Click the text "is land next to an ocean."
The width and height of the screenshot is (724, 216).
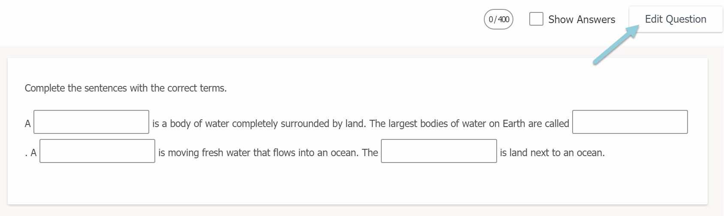pyautogui.click(x=552, y=153)
